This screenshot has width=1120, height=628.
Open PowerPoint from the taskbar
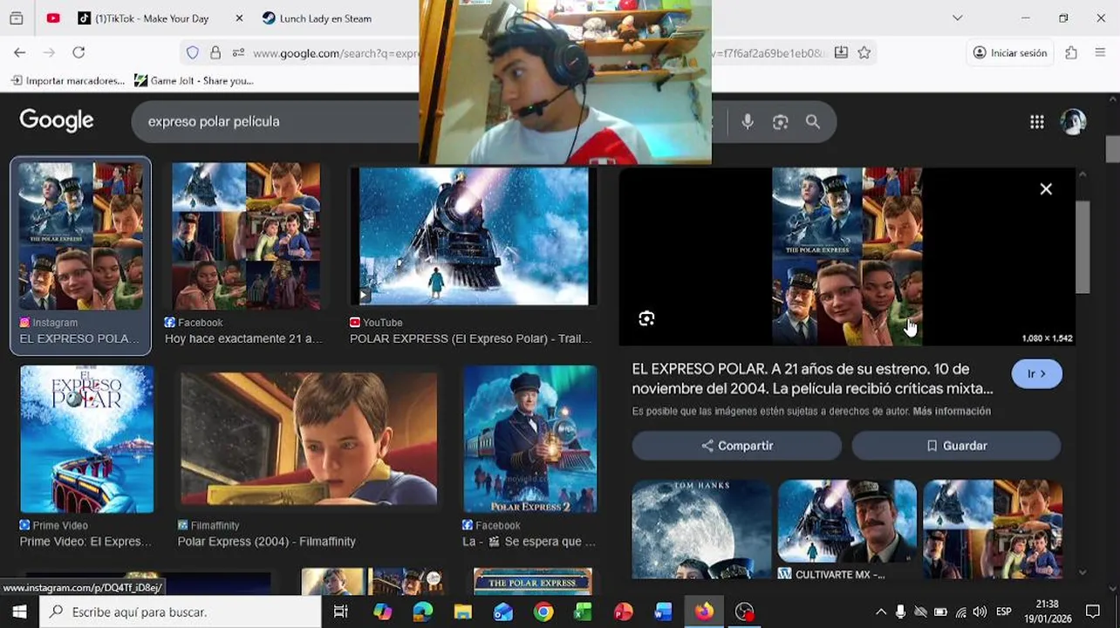pos(623,611)
